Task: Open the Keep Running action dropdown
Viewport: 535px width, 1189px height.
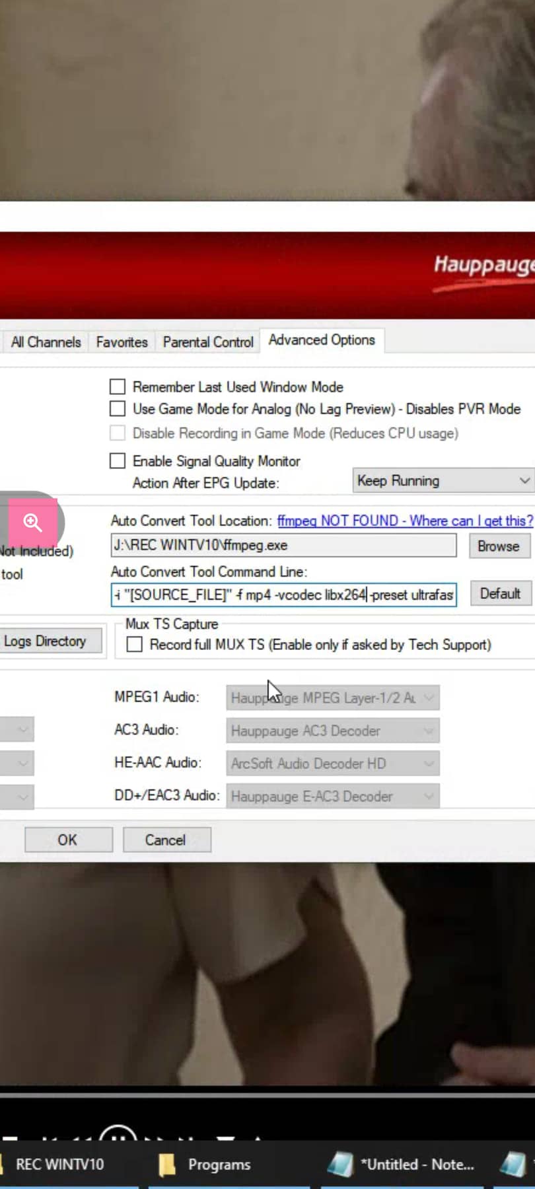Action: tap(443, 481)
